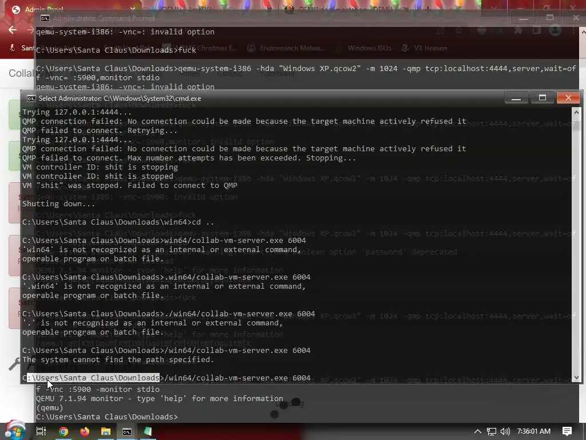Open the clock showing 7:36:01 AM
Screen dimensions: 586x440
point(534,431)
